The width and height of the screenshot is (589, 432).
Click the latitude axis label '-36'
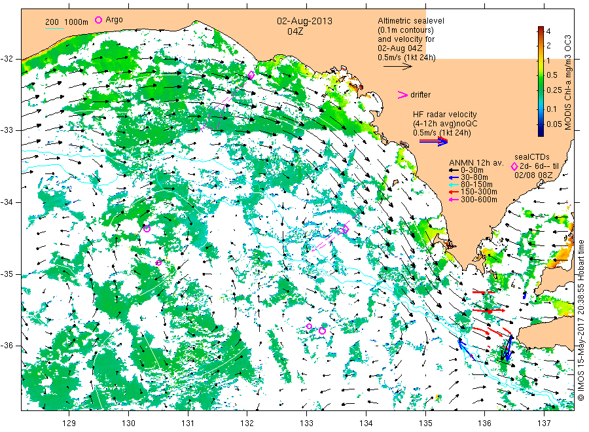click(7, 345)
